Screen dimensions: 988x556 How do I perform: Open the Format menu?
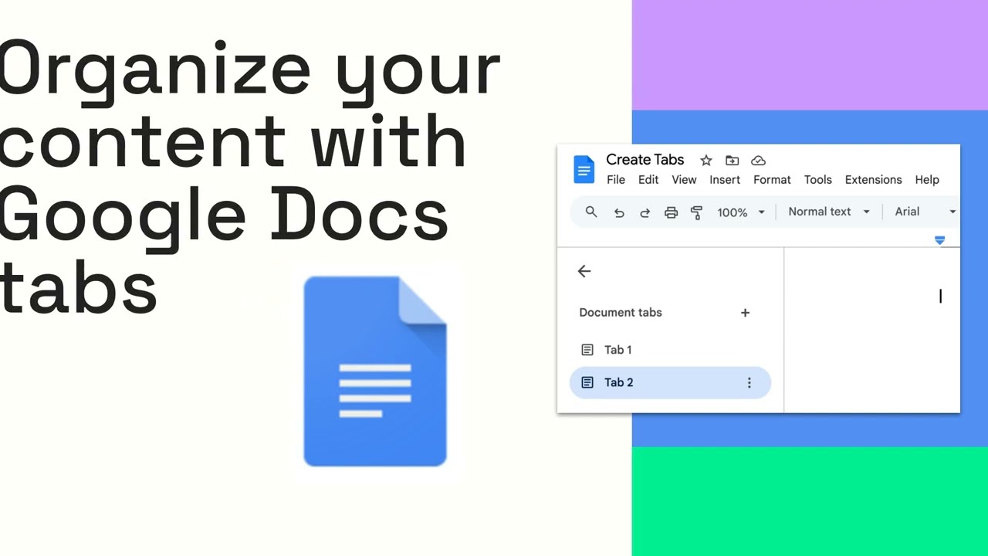click(772, 180)
